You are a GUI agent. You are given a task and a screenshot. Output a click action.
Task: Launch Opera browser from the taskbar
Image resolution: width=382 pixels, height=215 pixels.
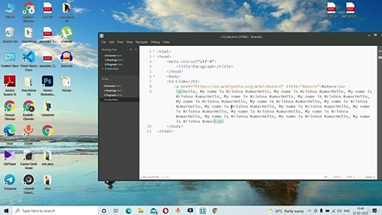point(166,211)
